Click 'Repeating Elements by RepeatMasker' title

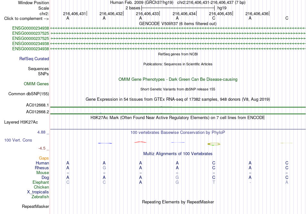pos(178,202)
